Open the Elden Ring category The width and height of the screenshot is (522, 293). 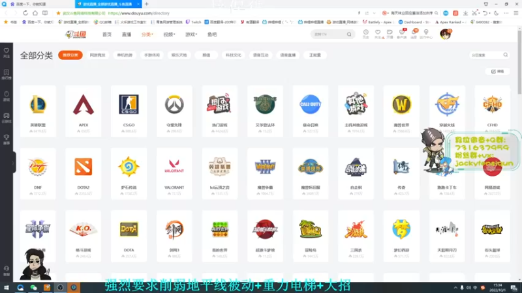coord(265,111)
